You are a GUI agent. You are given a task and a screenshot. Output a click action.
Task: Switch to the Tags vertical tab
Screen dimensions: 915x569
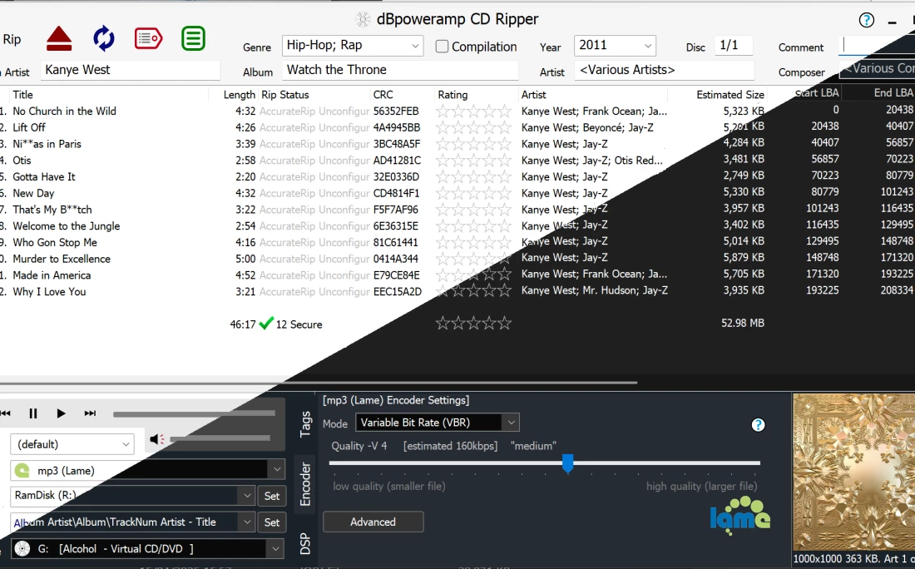point(305,423)
